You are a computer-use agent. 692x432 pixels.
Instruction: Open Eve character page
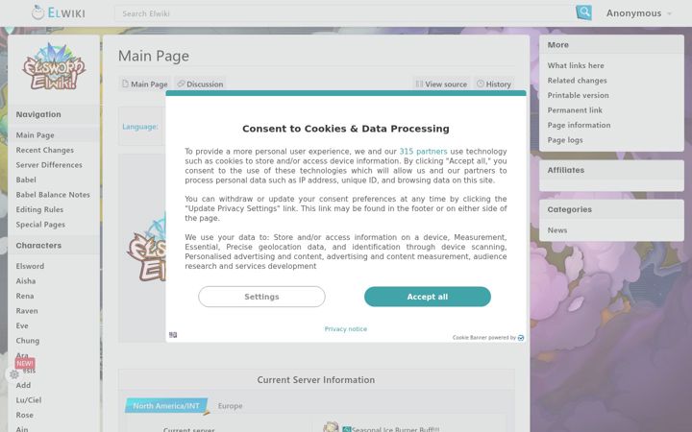[x=22, y=325]
